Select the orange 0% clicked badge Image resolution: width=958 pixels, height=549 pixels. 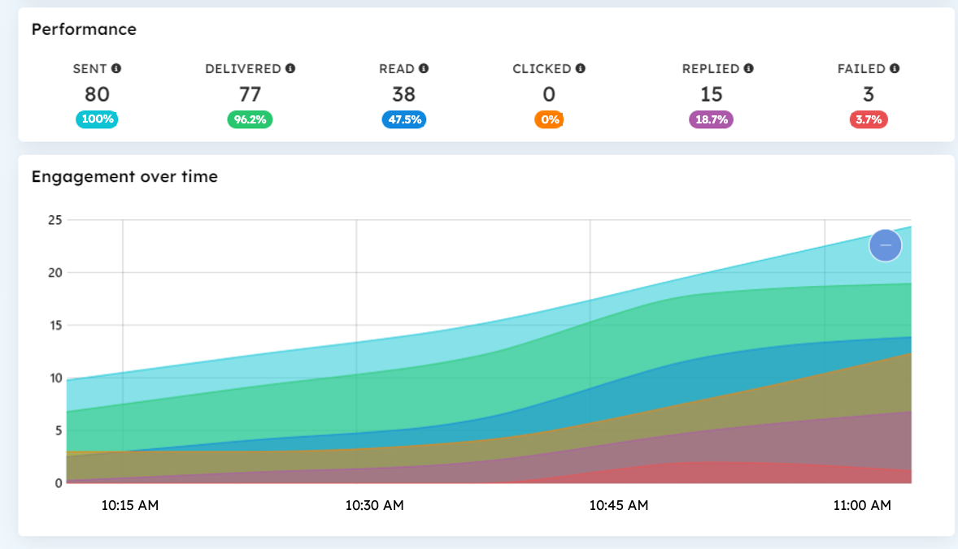coord(549,119)
